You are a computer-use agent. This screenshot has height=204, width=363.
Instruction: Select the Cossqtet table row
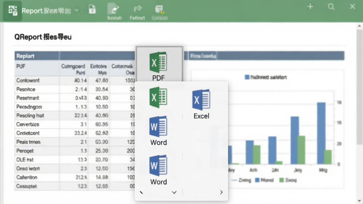[75, 186]
